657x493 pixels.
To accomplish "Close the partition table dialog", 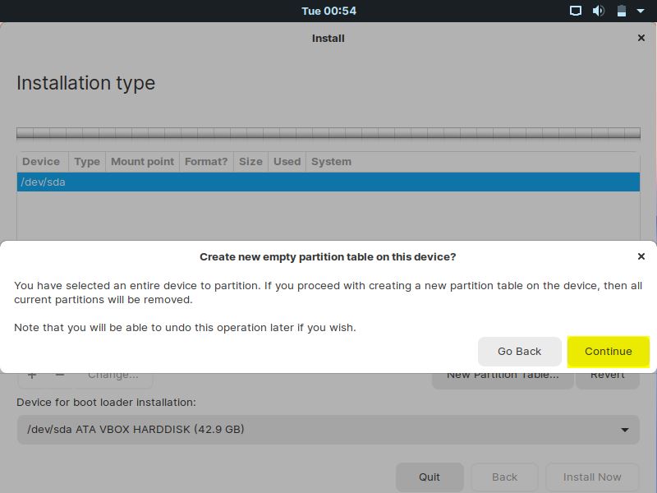I will [641, 256].
